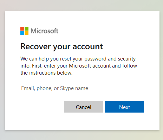Focus the Email, phone, or Skype name field
Viewport: 163px width, 140px height.
point(82,89)
